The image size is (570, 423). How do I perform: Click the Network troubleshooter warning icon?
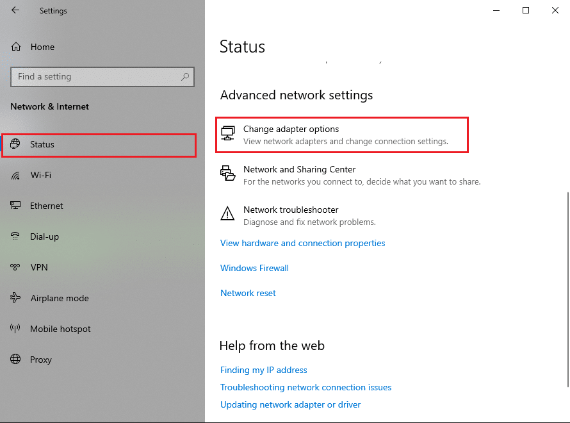(x=227, y=213)
